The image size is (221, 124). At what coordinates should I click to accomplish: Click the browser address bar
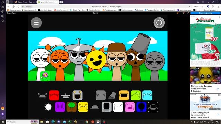(x=106, y=7)
